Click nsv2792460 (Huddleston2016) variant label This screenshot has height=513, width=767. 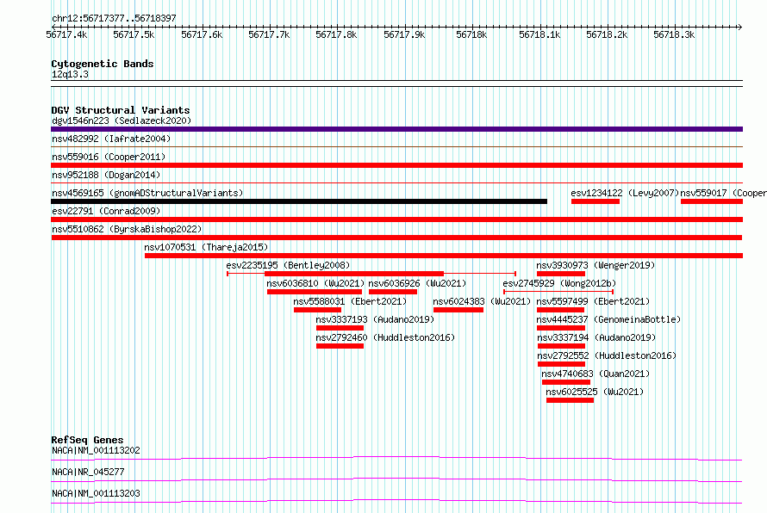(x=385, y=337)
